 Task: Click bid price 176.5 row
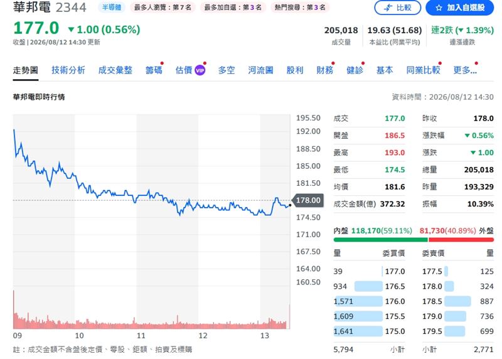[x=369, y=286]
